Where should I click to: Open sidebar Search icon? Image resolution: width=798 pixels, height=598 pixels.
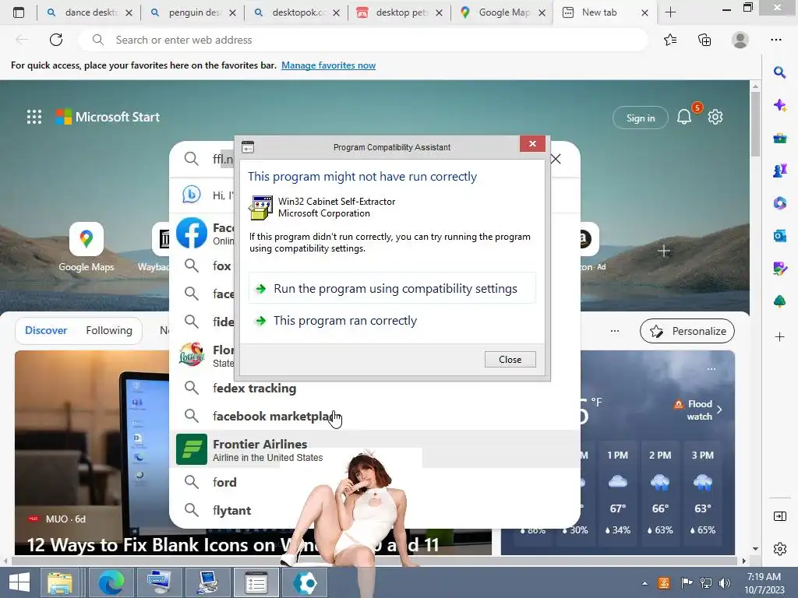coord(779,72)
